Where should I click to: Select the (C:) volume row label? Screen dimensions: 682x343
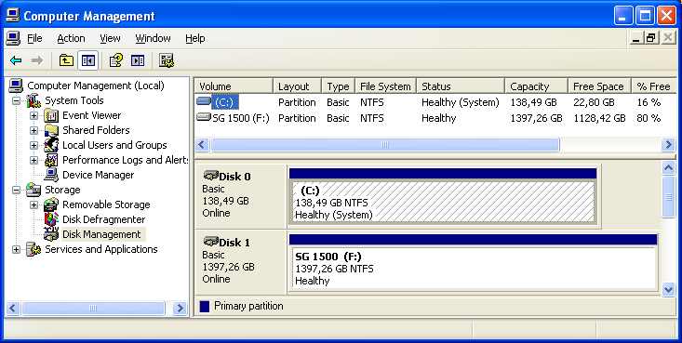click(224, 102)
